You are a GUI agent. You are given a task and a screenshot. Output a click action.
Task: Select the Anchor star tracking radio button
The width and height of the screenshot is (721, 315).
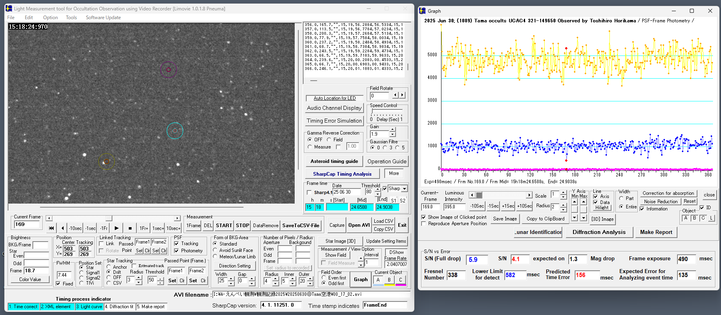pos(109,267)
